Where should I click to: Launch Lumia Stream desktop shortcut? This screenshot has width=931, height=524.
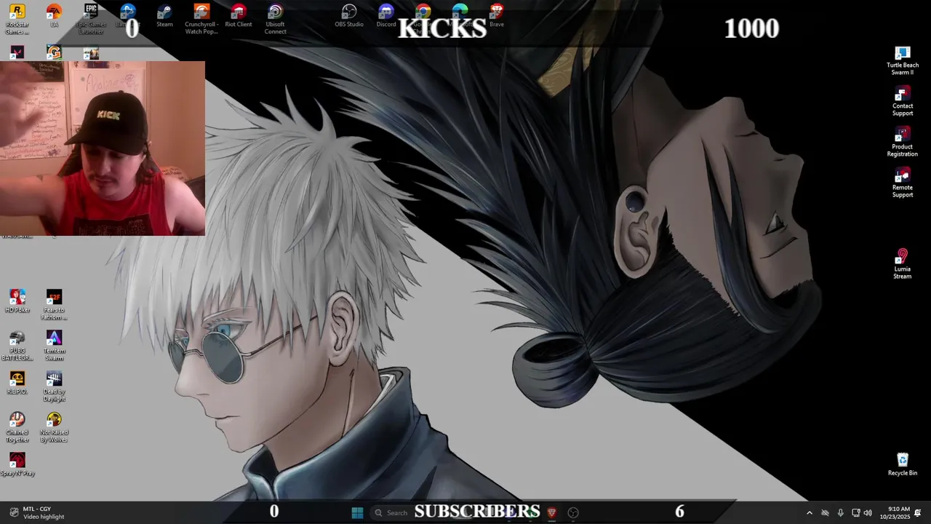pos(903,264)
